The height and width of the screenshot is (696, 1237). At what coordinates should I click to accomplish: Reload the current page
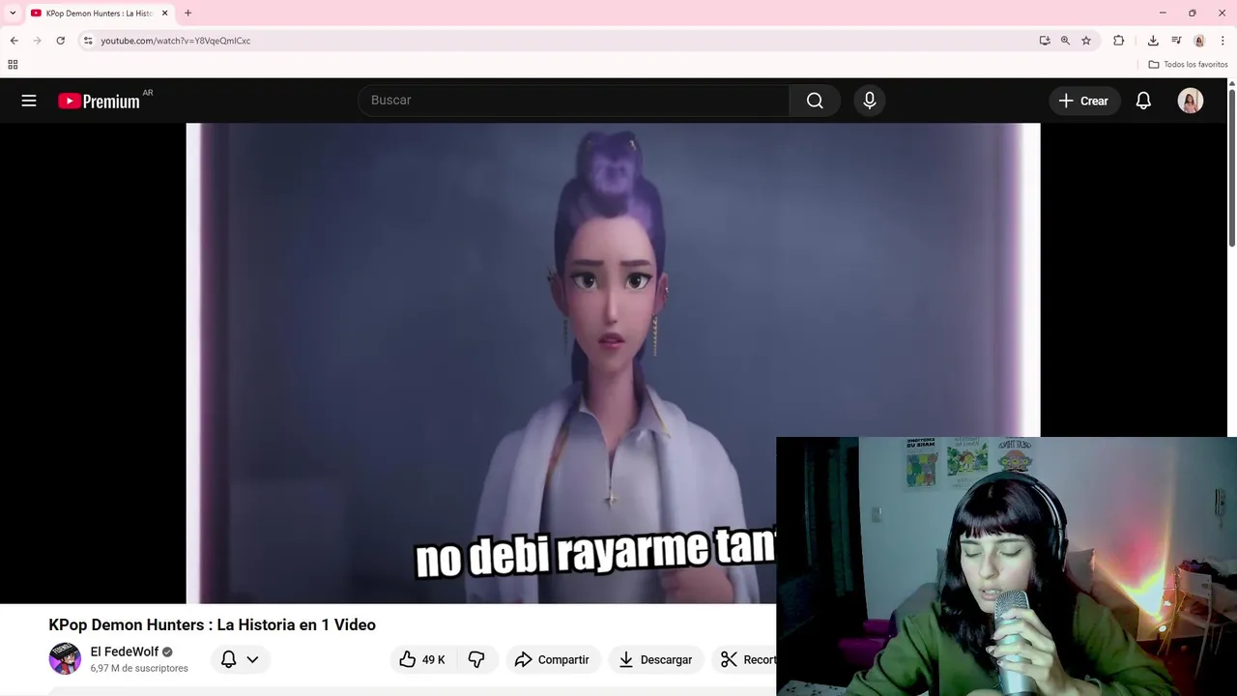coord(60,41)
